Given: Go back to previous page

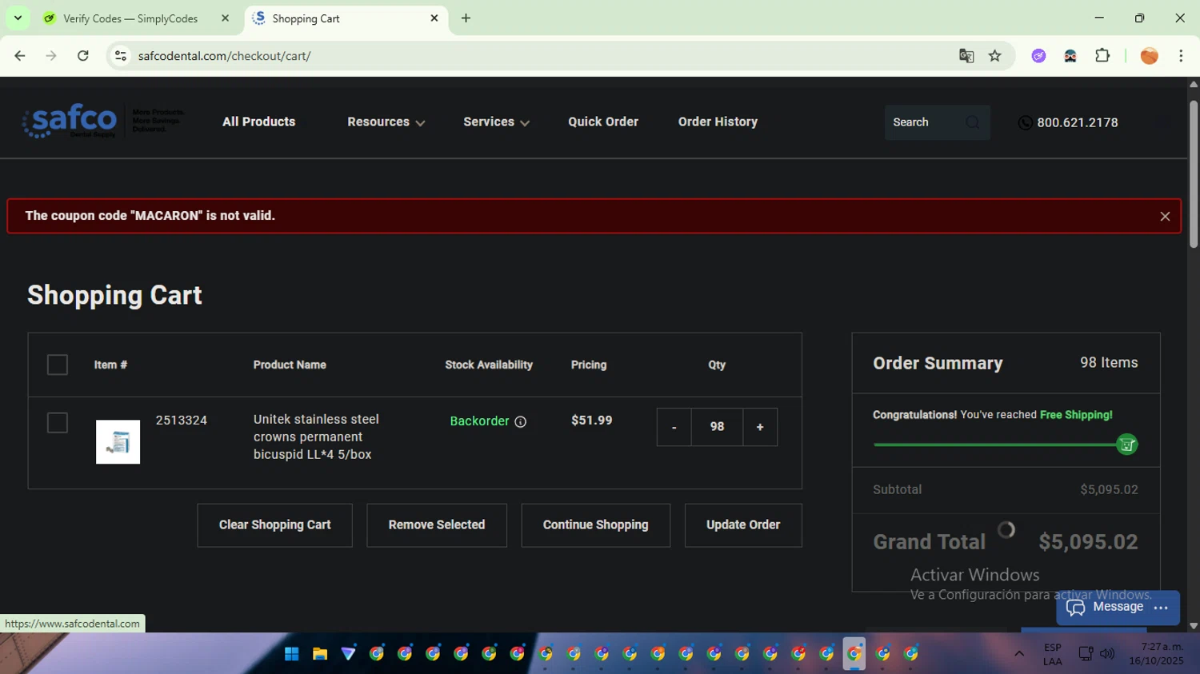Looking at the screenshot, I should coord(20,56).
